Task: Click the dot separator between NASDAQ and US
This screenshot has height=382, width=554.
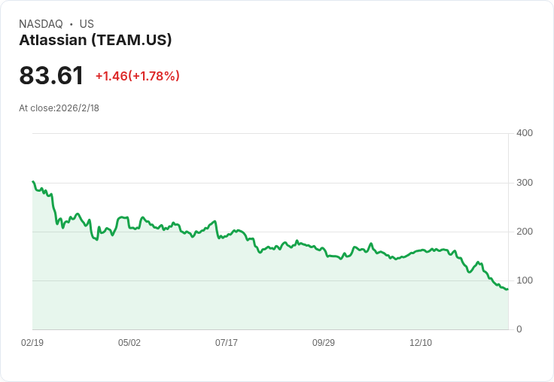Action: click(x=71, y=24)
